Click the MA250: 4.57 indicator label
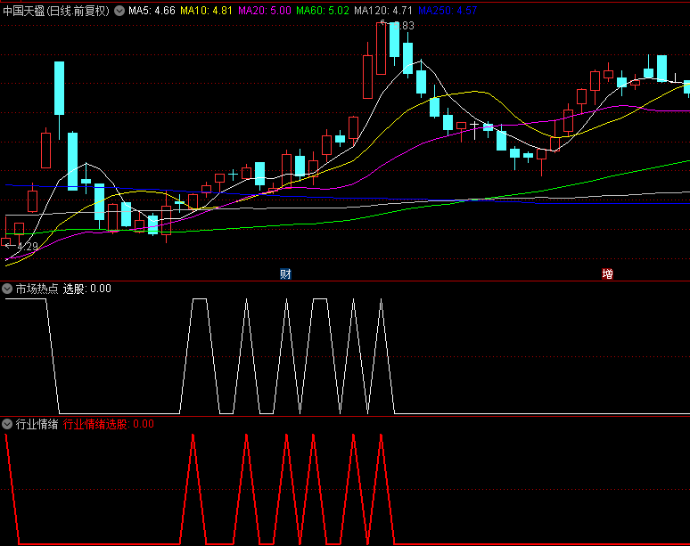690x546 pixels. coord(448,11)
